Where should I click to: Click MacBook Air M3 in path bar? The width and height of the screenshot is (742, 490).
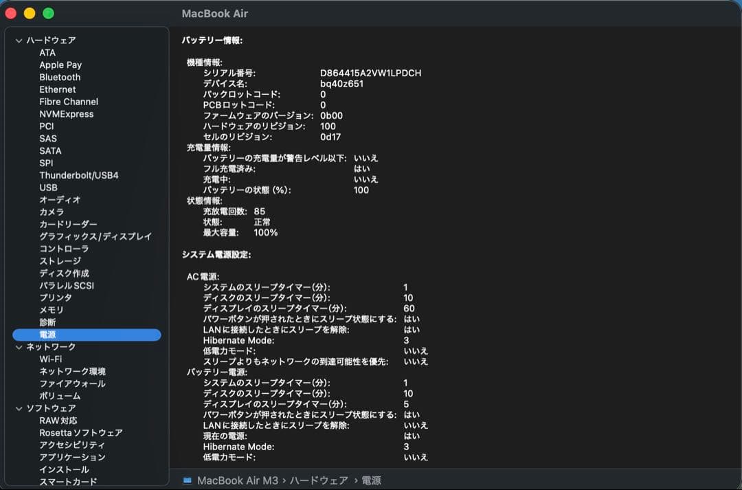(238, 480)
